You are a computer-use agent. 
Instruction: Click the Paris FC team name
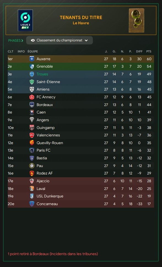tap(44, 150)
